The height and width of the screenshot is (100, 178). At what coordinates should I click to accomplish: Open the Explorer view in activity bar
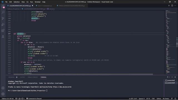(3, 7)
